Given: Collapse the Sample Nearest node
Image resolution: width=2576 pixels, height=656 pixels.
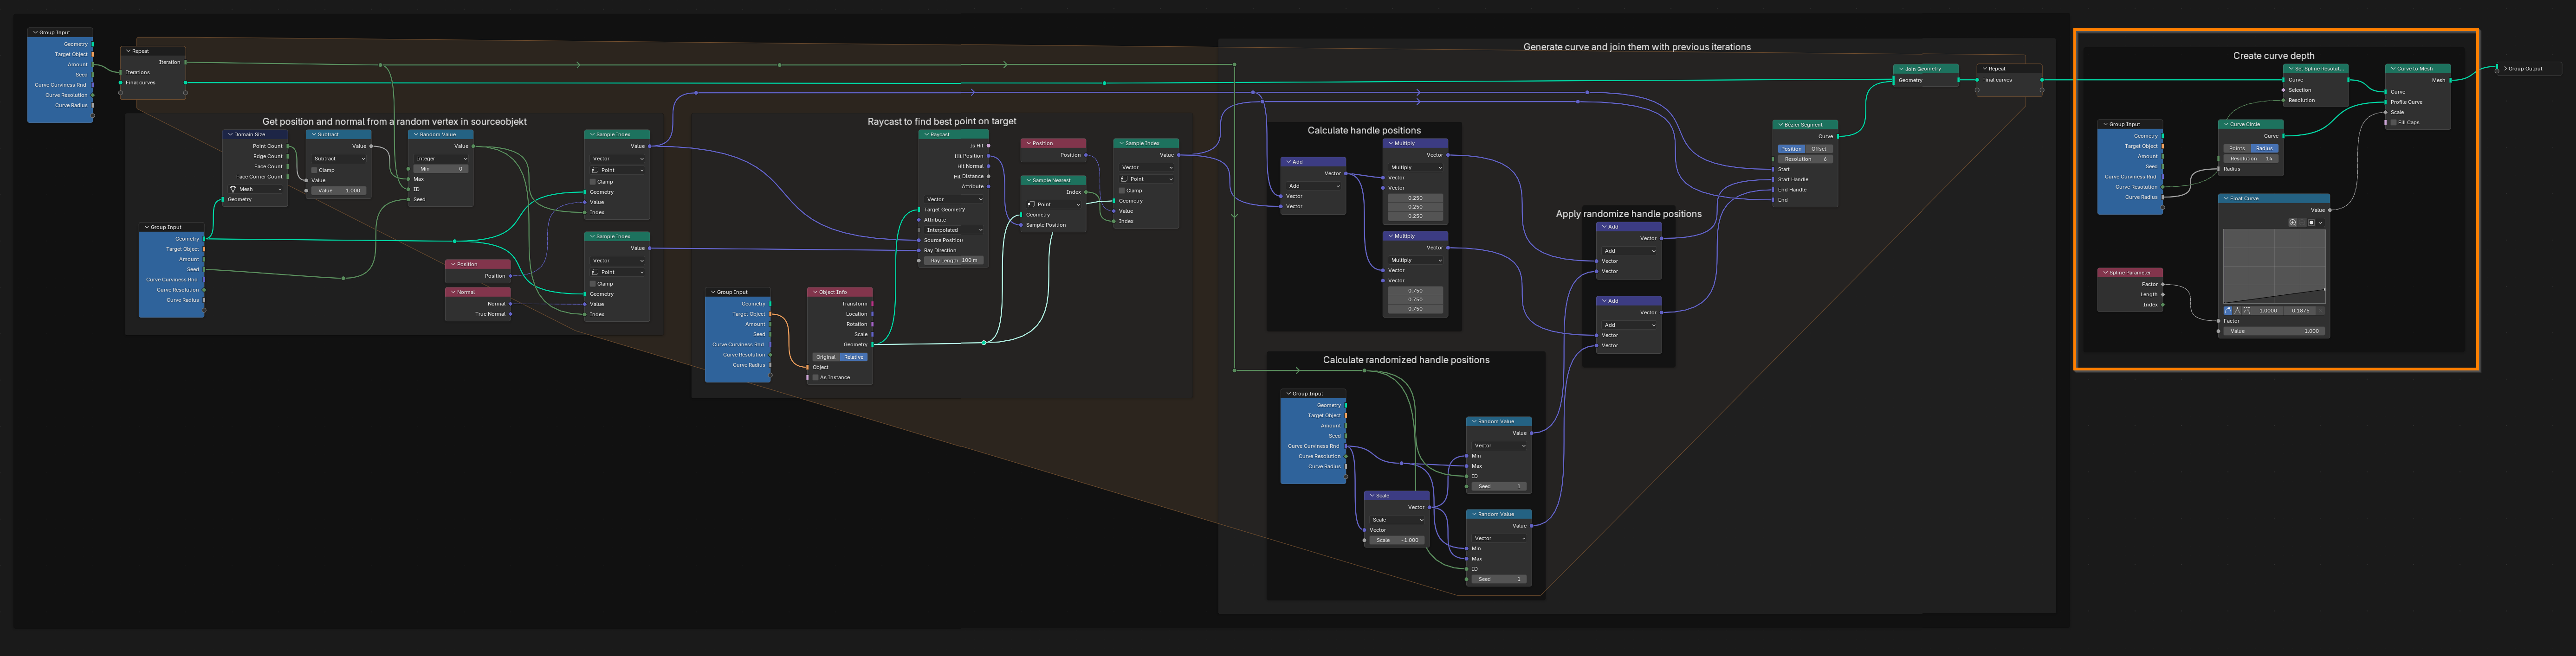Looking at the screenshot, I should click(1029, 181).
